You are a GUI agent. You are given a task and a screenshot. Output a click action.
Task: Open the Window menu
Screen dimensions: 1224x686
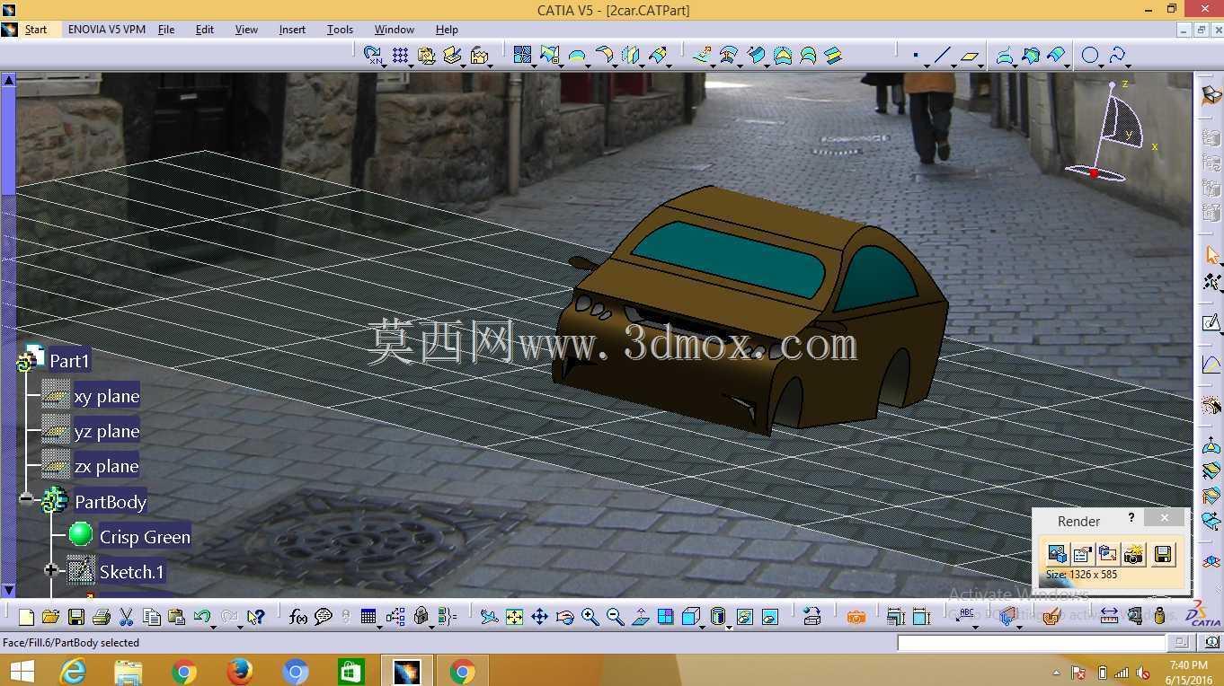(395, 30)
